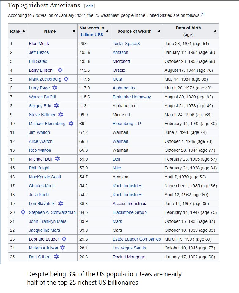Follow the John Franklyn Mars link
The height and width of the screenshot is (293, 239).
(47, 221)
